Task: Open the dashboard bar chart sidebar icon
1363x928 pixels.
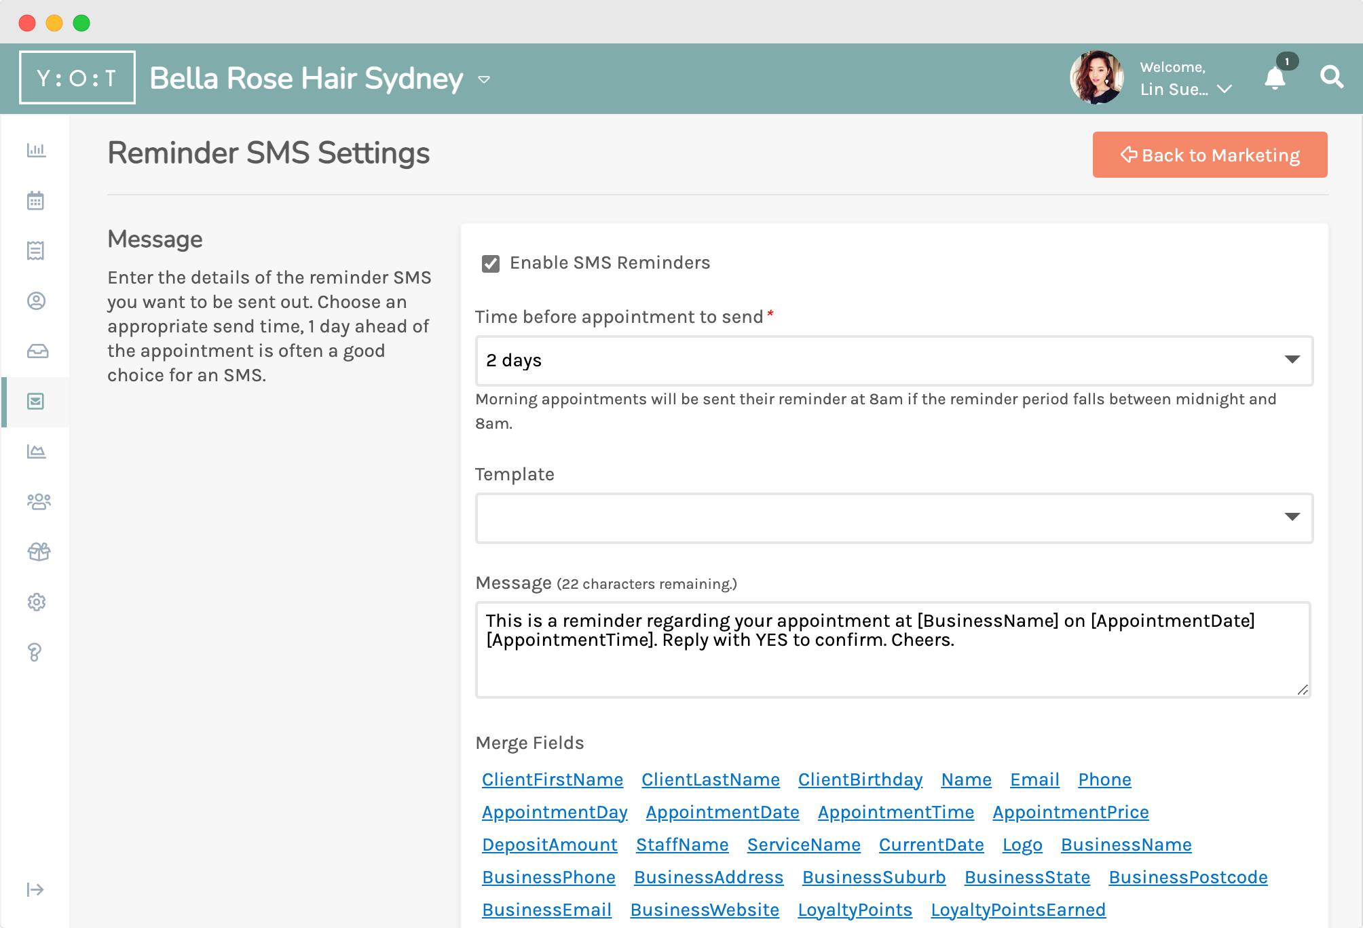Action: [36, 150]
